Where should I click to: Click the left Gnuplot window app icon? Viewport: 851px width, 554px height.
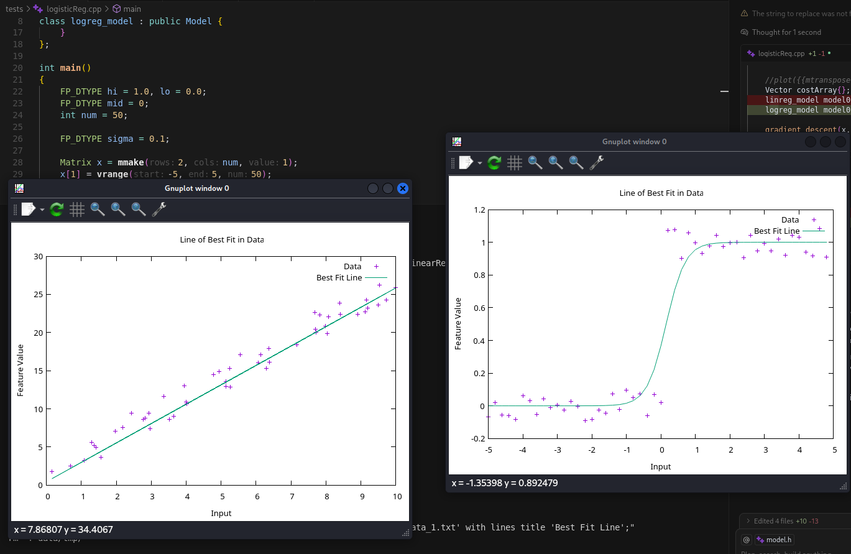(x=19, y=188)
